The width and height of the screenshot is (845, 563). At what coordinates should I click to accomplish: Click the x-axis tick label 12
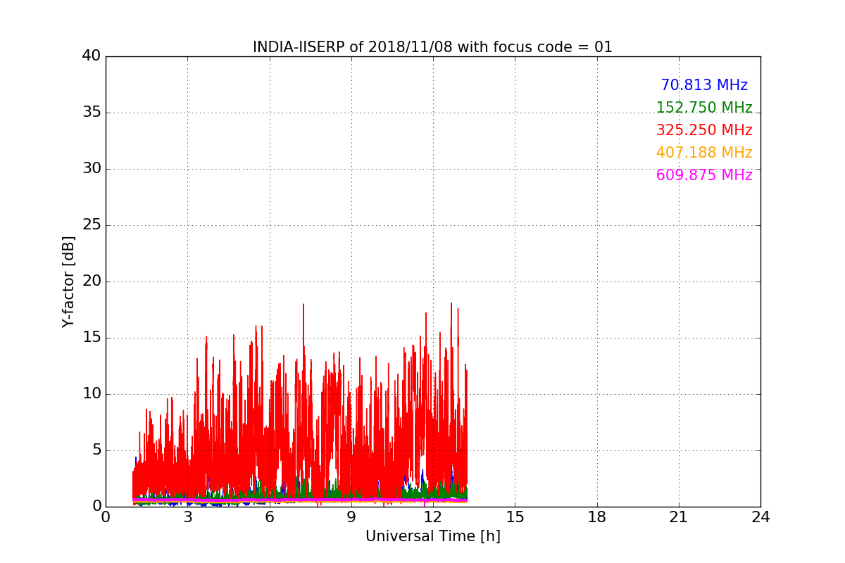[x=433, y=517]
